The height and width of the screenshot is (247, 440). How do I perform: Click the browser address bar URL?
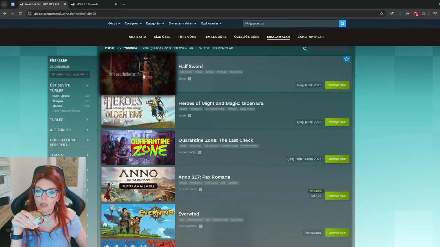point(65,13)
